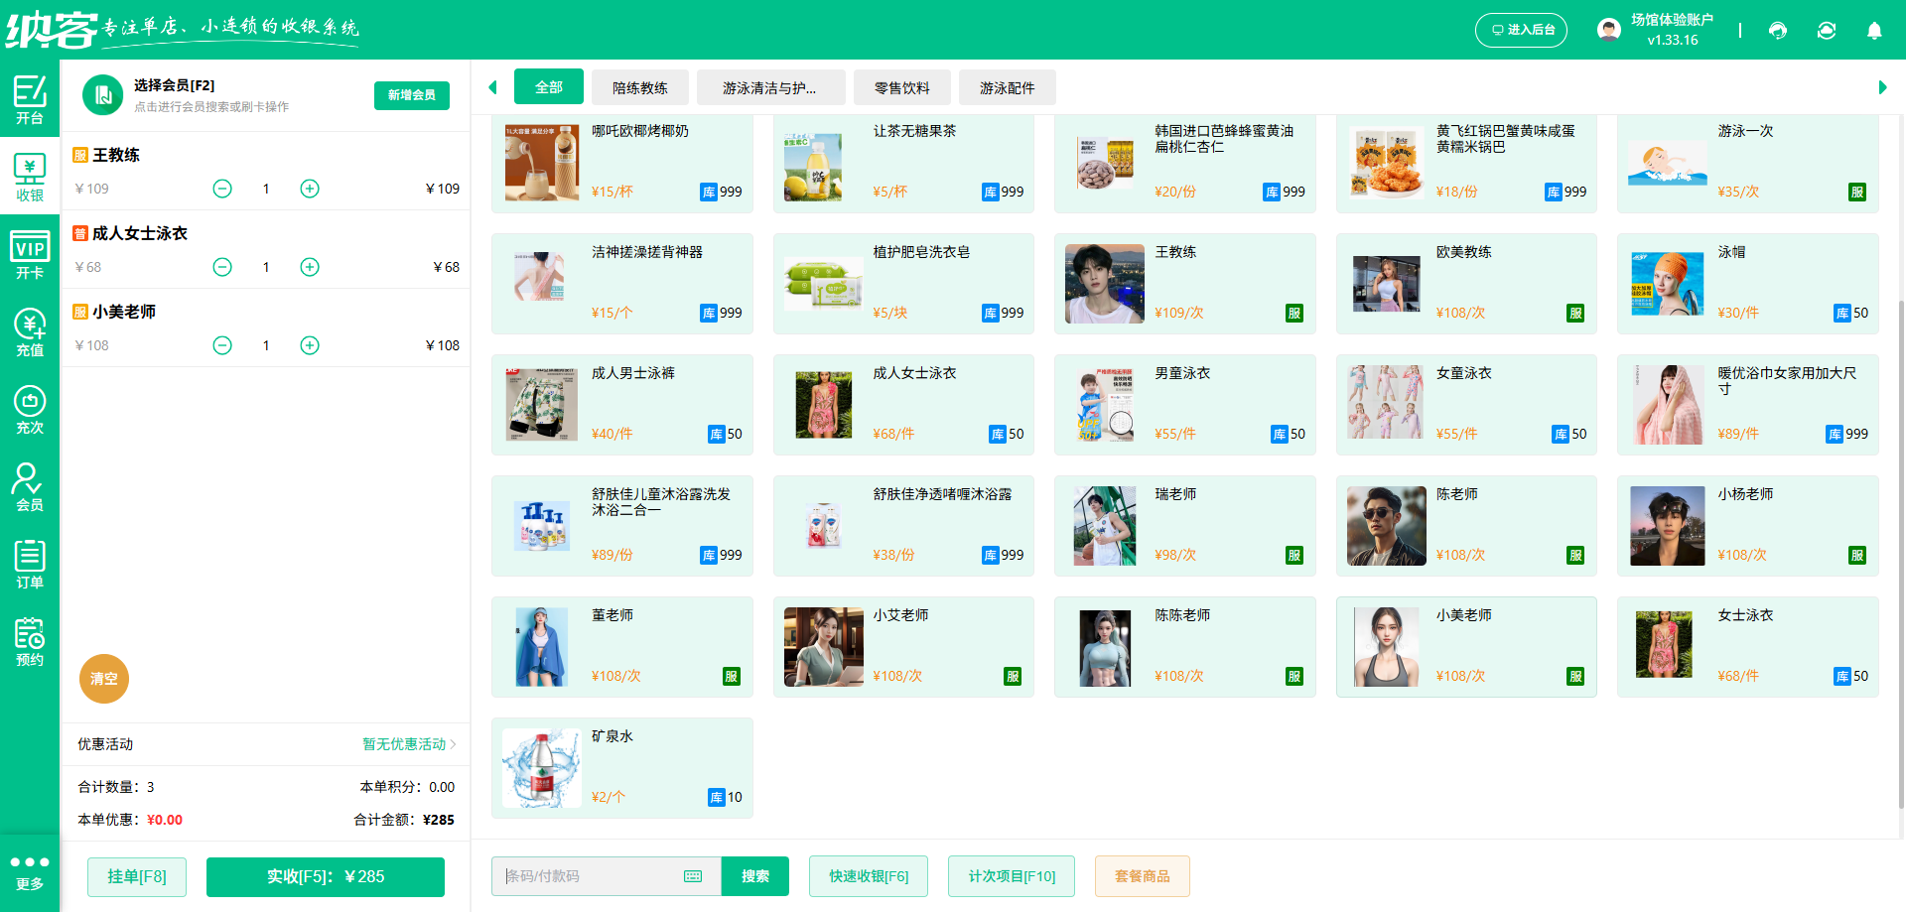The width and height of the screenshot is (1906, 912).
Task: Select the 矿泉水 product thumbnail
Action: coord(541,767)
